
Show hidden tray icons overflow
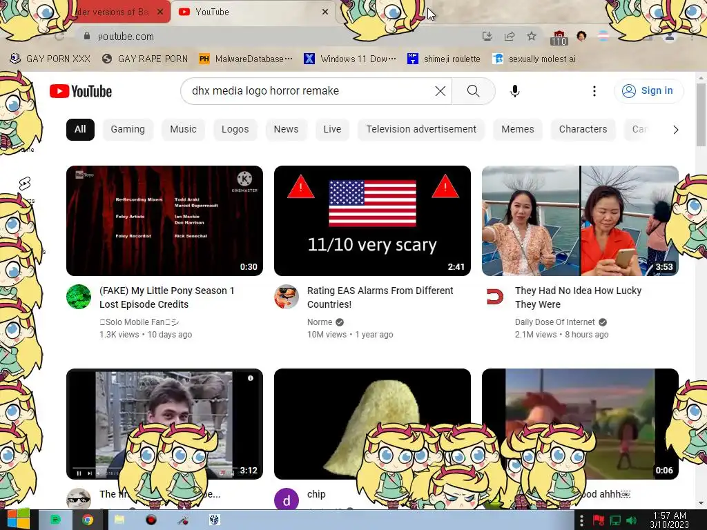(x=581, y=520)
